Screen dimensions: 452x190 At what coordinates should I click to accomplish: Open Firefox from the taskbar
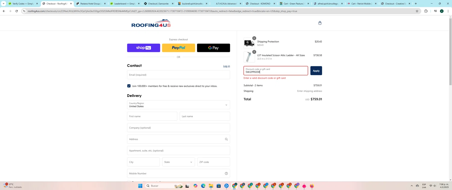click(312, 186)
